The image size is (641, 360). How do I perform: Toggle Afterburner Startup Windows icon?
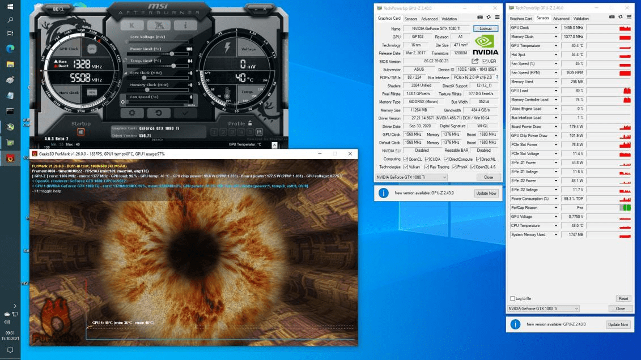(81, 132)
